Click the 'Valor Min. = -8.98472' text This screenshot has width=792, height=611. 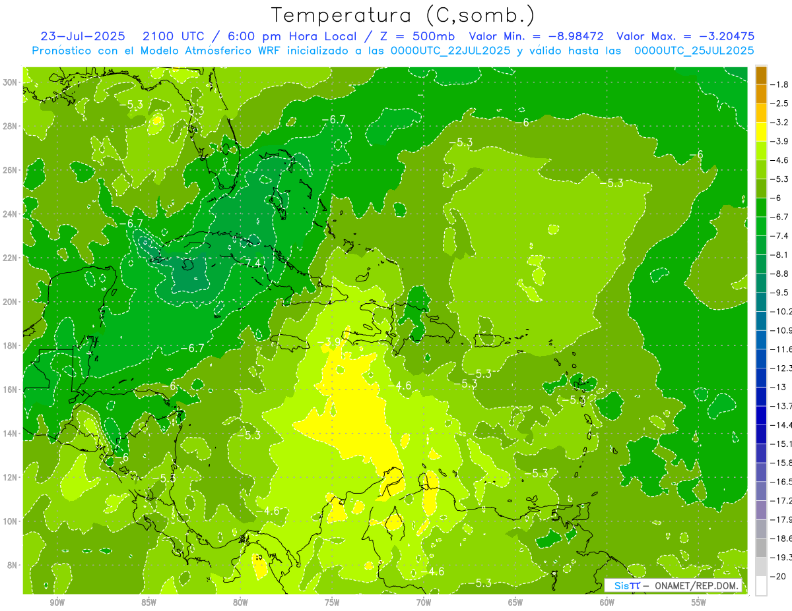(x=537, y=37)
